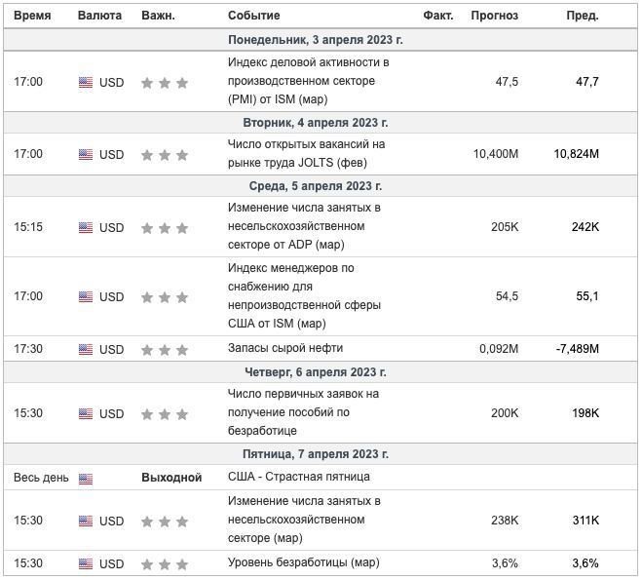The height and width of the screenshot is (580, 642).
Task: Sort by the Время column header
Action: point(32,16)
